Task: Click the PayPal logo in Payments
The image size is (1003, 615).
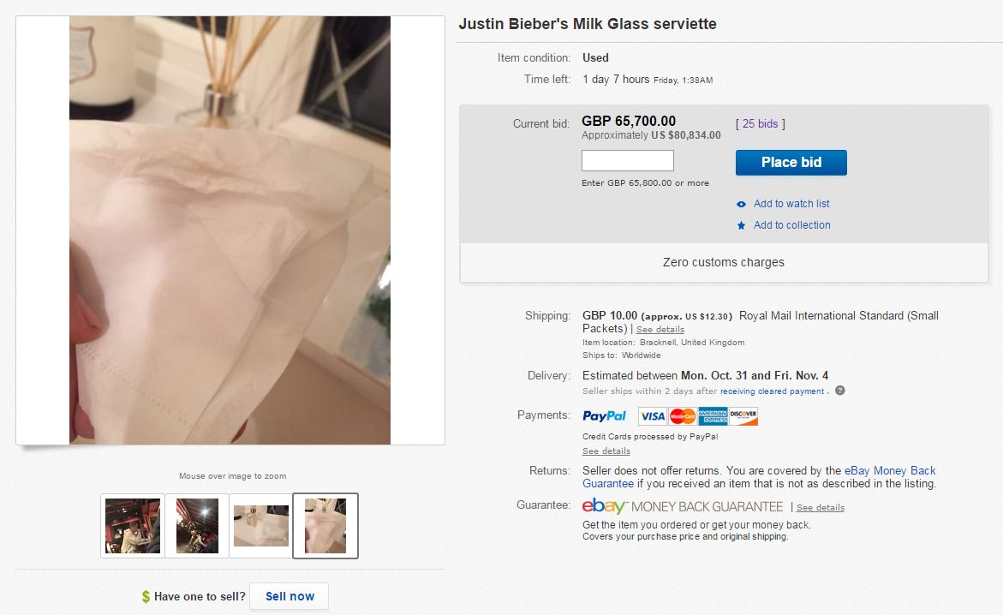Action: pyautogui.click(x=604, y=416)
